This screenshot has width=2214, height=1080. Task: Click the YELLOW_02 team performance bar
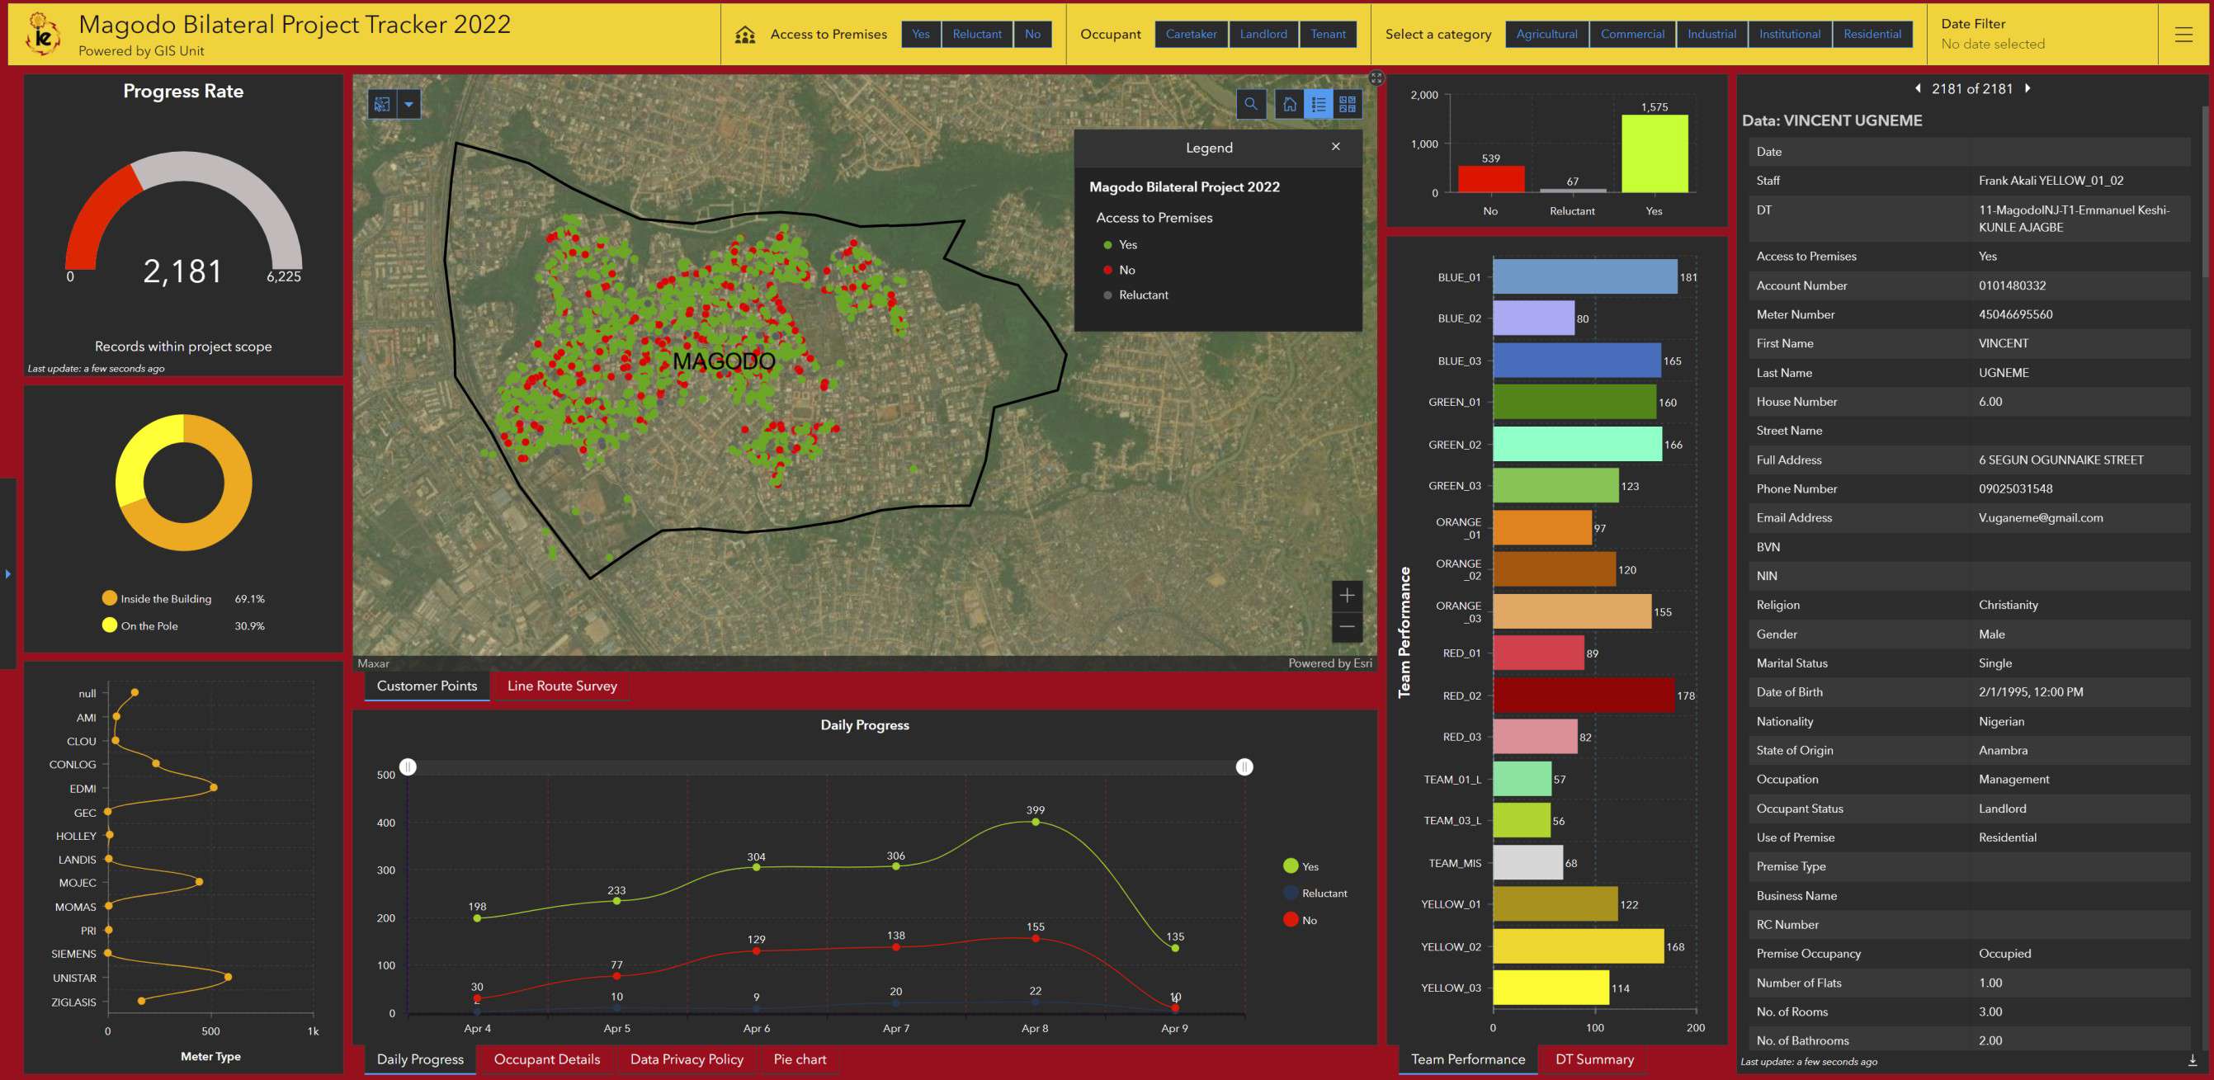tap(1578, 946)
